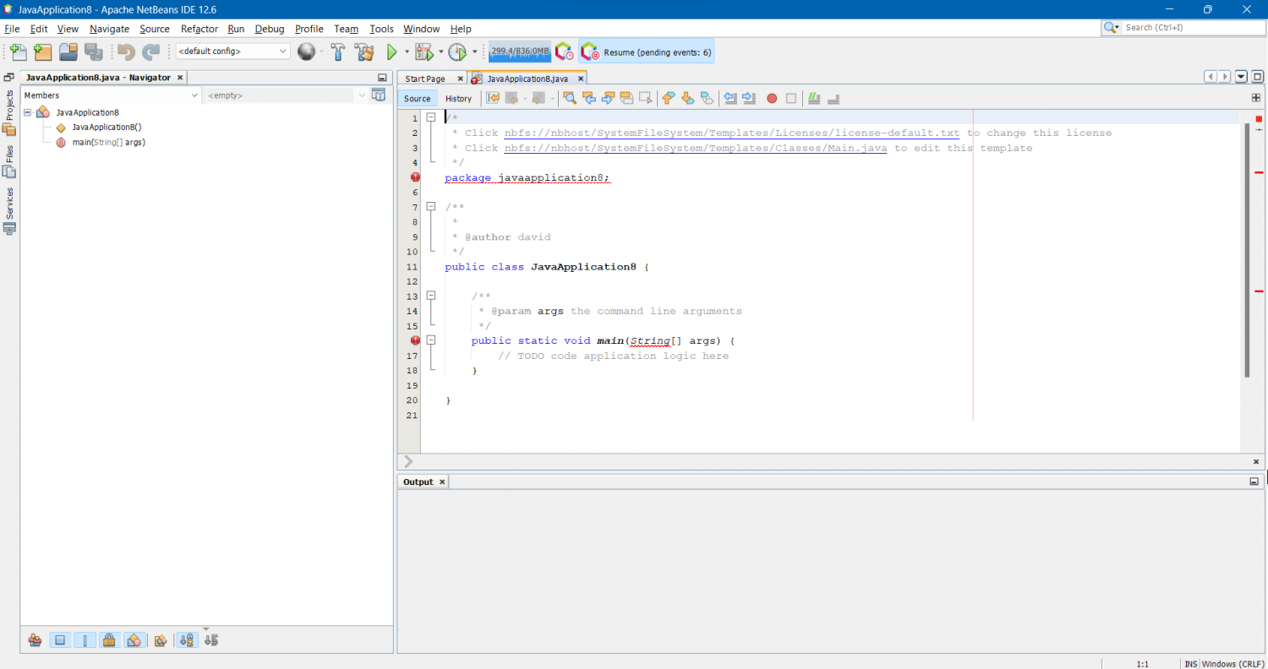Toggle Show Inherited Members in Navigator
The width and height of the screenshot is (1268, 669).
[35, 640]
